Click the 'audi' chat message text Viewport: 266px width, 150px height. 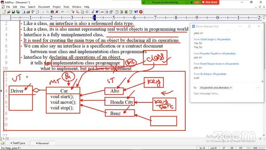coord(197,78)
